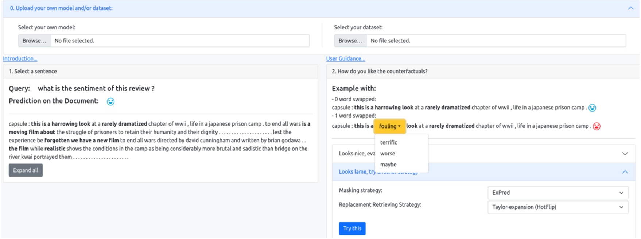Pick 'maybe' from the replacement options
Screen dimensions: 641x239
pos(388,165)
